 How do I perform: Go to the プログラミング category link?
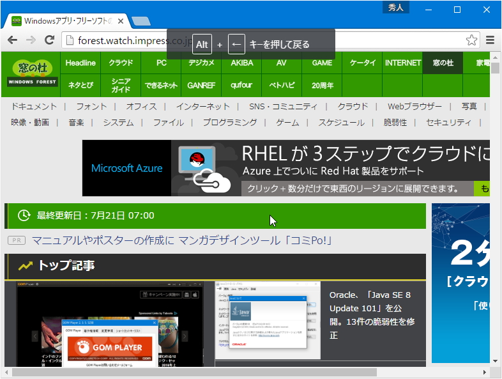[x=230, y=122]
